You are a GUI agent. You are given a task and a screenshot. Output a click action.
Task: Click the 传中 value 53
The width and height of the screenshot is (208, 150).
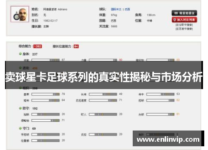pyautogui.click(x=178, y=94)
